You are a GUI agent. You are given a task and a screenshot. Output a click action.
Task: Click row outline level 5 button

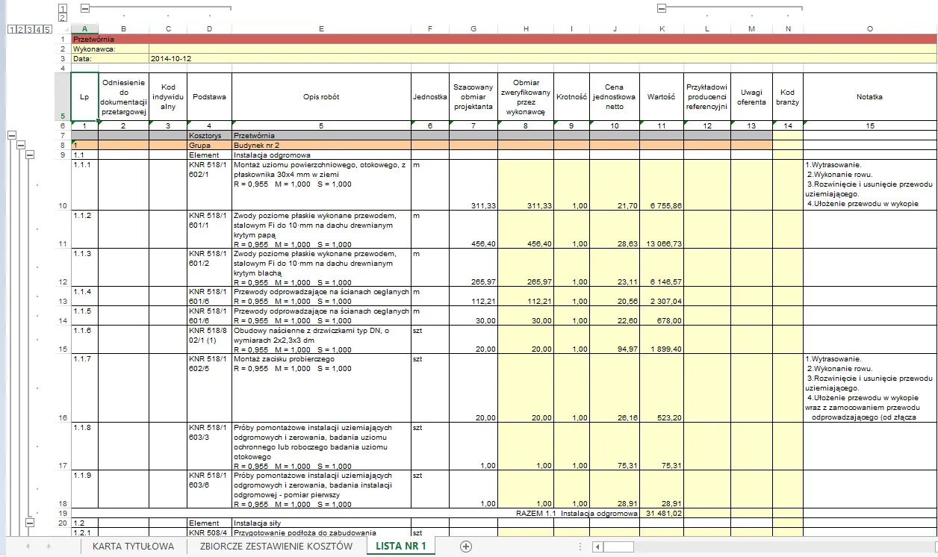pos(48,29)
